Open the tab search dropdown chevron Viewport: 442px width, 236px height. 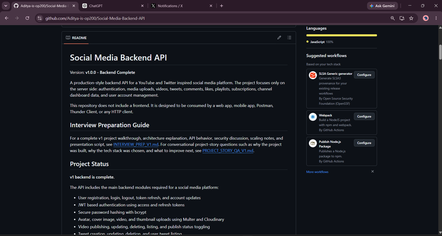click(x=6, y=6)
